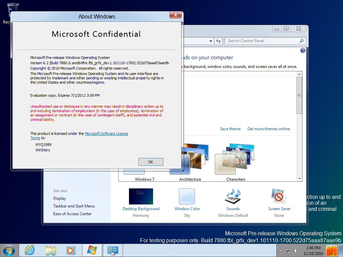Screen dimensions: 343x257
Task: Open Screen Saver settings icon
Action: 279,196
